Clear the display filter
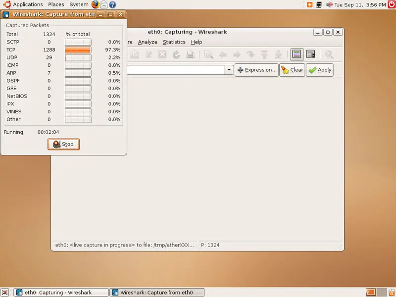The width and height of the screenshot is (396, 297). [x=292, y=70]
